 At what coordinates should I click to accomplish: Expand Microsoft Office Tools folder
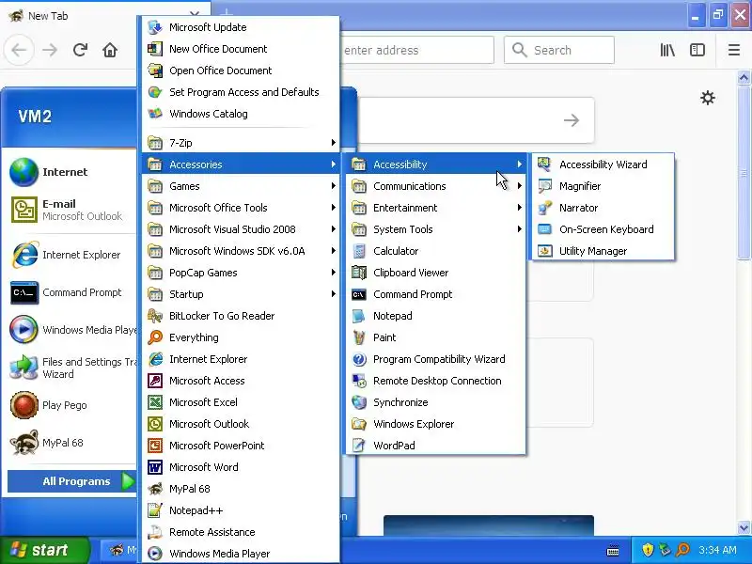(241, 208)
